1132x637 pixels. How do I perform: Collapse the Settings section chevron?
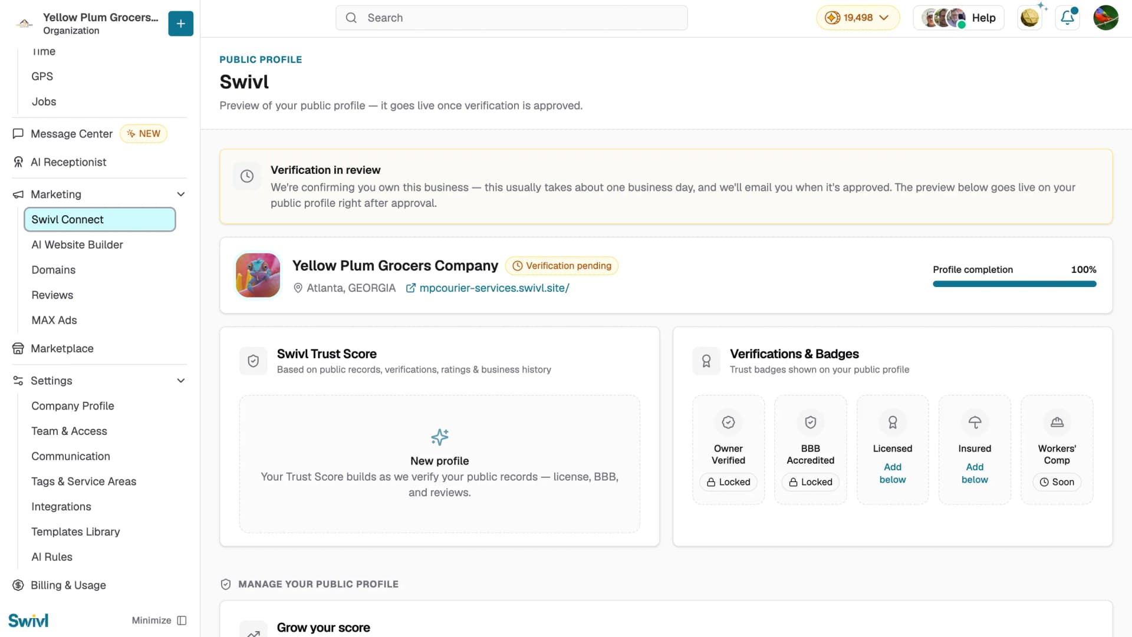[181, 381]
